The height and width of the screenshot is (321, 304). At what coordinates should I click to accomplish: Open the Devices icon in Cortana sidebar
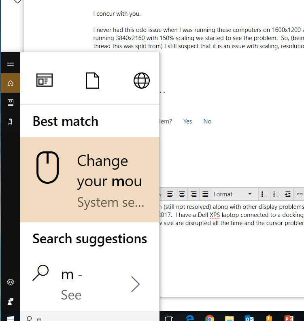(x=11, y=122)
